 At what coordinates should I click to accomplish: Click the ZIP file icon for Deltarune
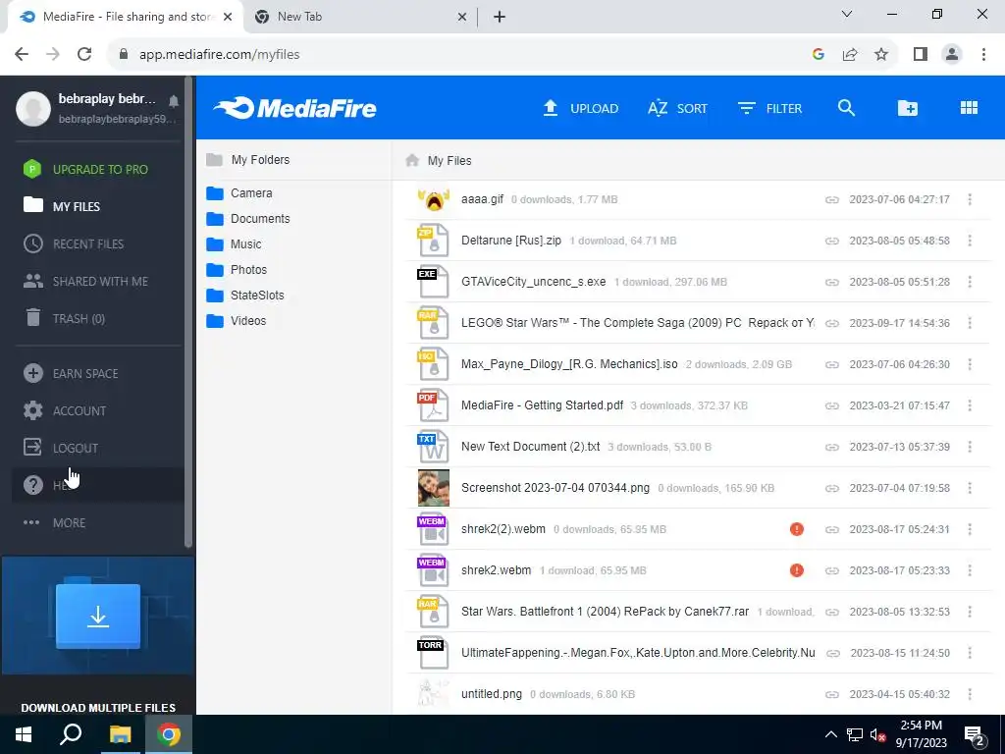pyautogui.click(x=433, y=241)
